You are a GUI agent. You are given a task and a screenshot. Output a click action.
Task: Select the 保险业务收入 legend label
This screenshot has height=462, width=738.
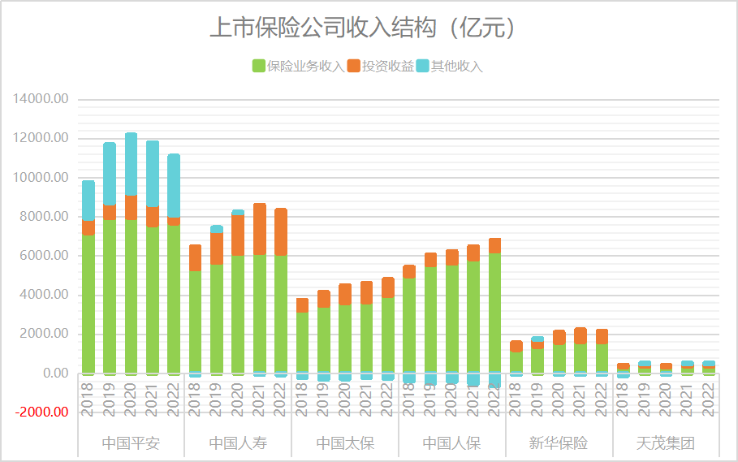(306, 67)
